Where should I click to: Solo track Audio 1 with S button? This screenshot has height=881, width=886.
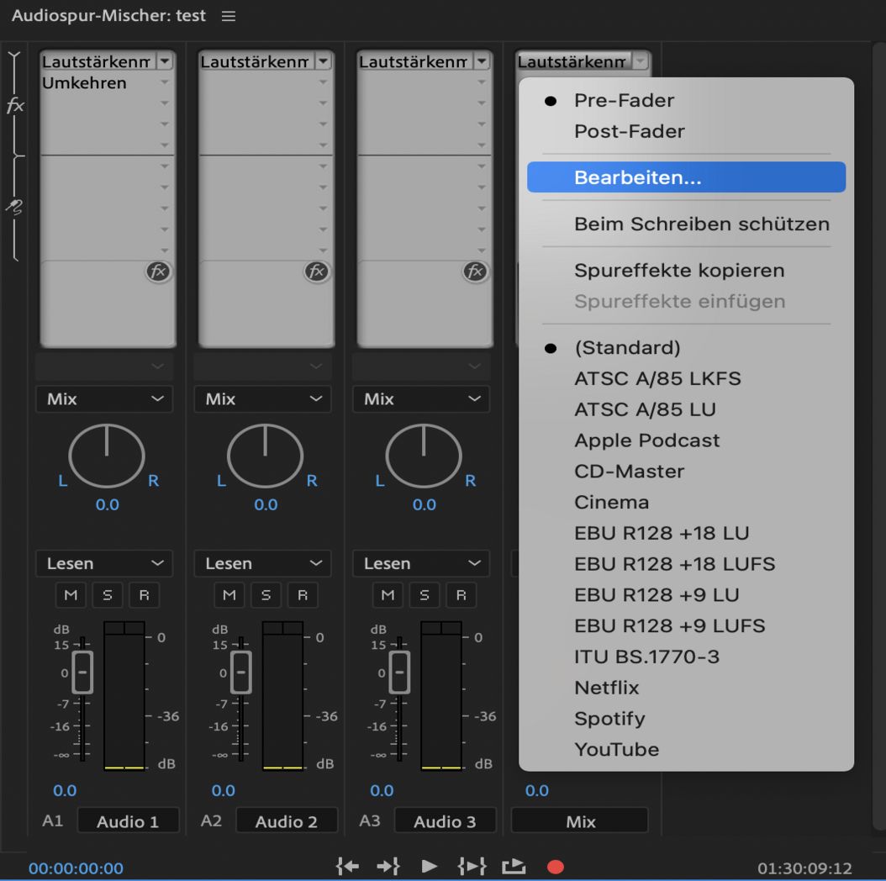coord(108,595)
